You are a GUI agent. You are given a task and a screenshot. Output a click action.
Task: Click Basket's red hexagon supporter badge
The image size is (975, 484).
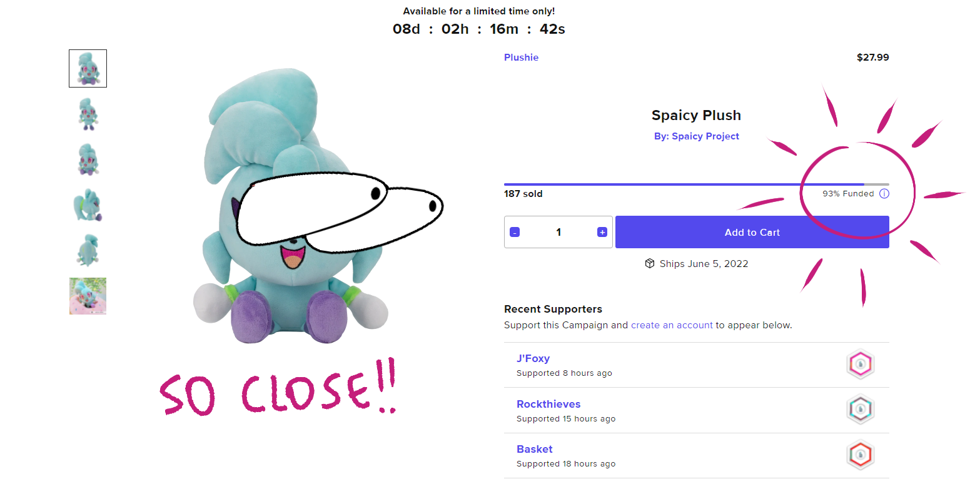click(861, 455)
